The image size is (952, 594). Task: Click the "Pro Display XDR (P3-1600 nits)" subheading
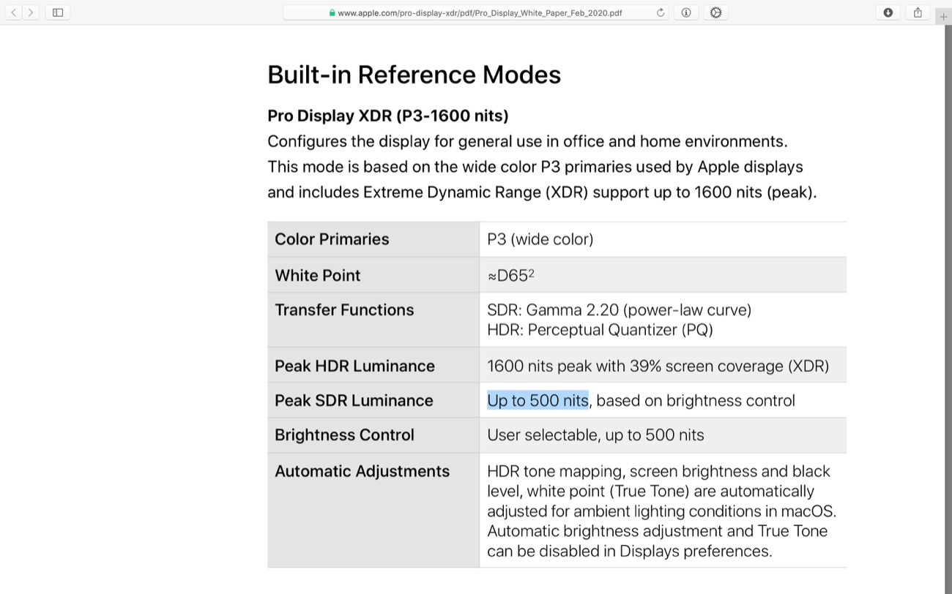click(387, 116)
